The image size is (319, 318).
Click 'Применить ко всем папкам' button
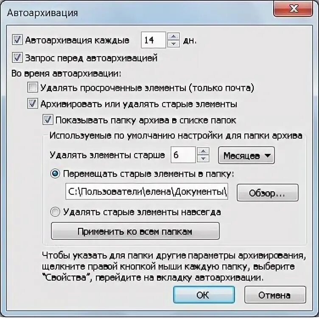tap(135, 231)
